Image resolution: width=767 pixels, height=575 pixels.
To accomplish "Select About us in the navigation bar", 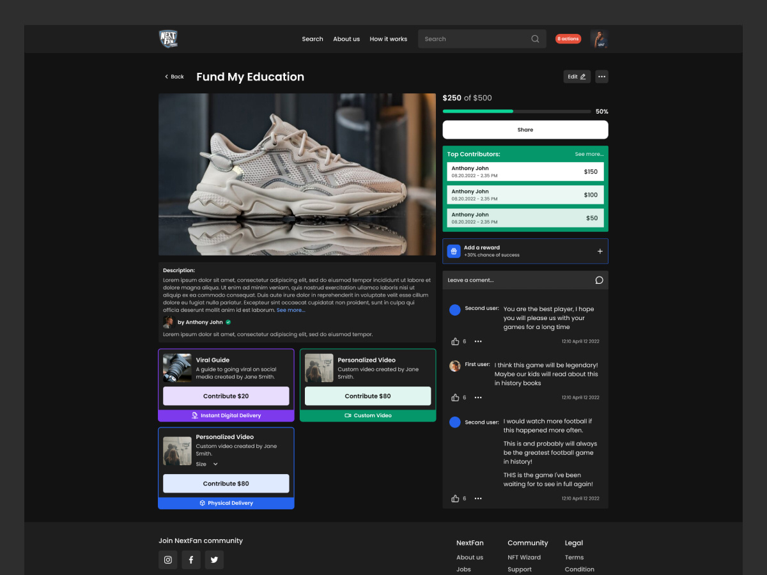I will pos(346,39).
